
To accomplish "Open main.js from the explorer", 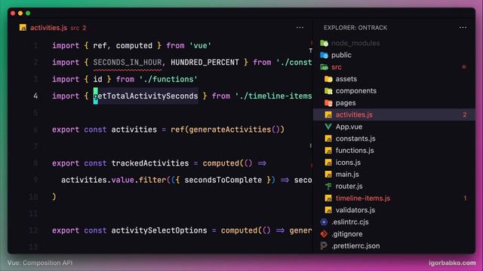I will point(347,174).
